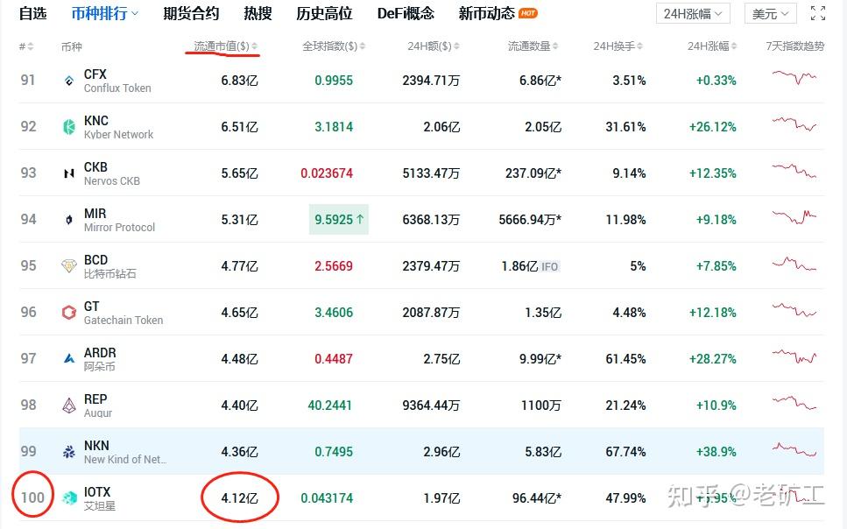Click CKB circulating supply 237.09亿*
The height and width of the screenshot is (529, 847).
pos(533,173)
